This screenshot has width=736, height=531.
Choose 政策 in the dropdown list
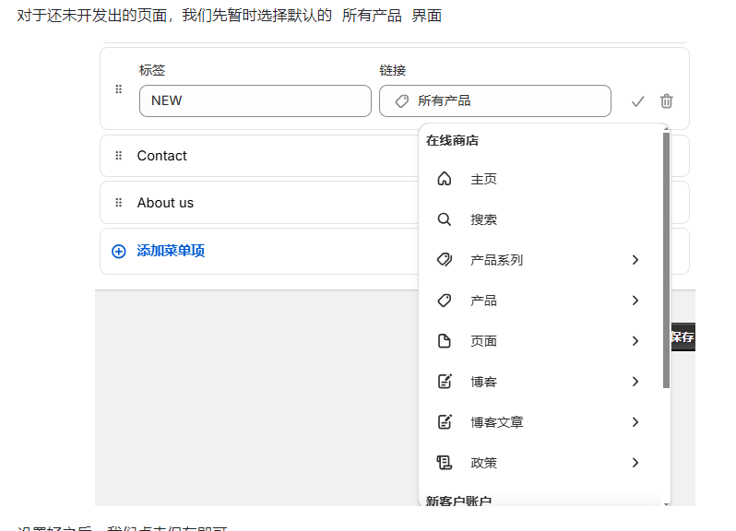pos(540,463)
